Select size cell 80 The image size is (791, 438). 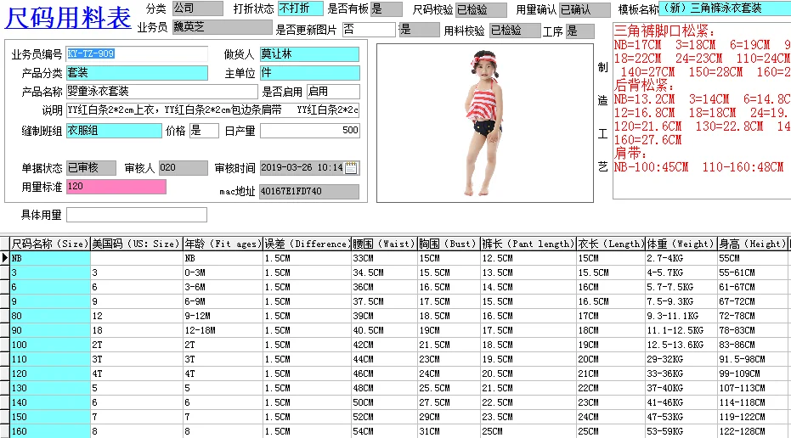click(50, 316)
